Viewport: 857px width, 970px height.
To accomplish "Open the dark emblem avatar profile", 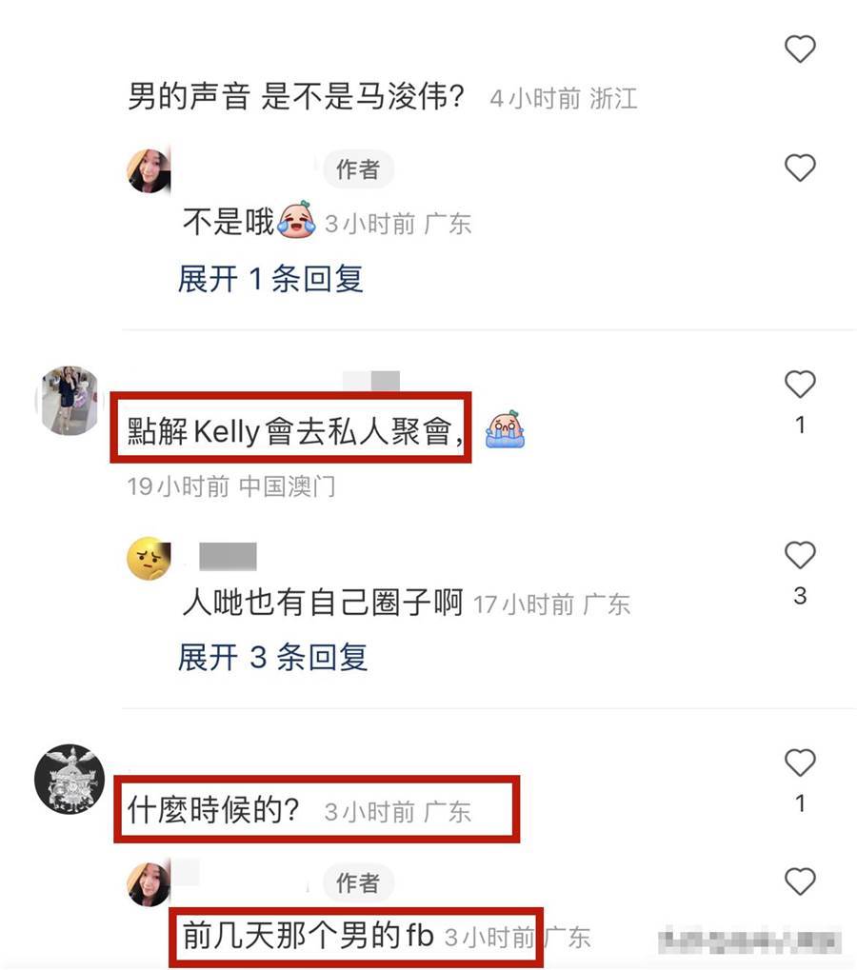I will pyautogui.click(x=70, y=779).
